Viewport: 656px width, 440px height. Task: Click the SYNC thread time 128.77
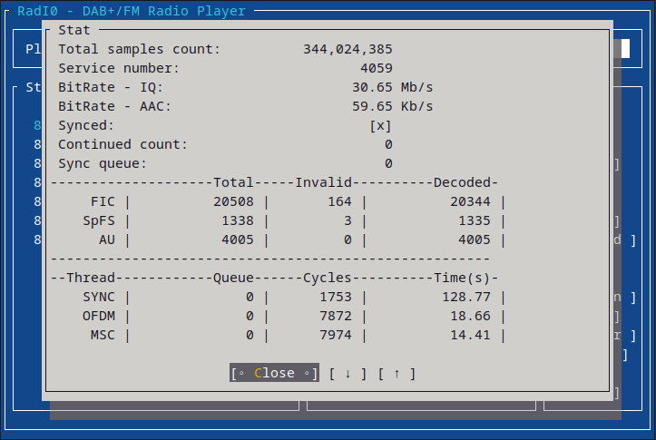(x=466, y=297)
